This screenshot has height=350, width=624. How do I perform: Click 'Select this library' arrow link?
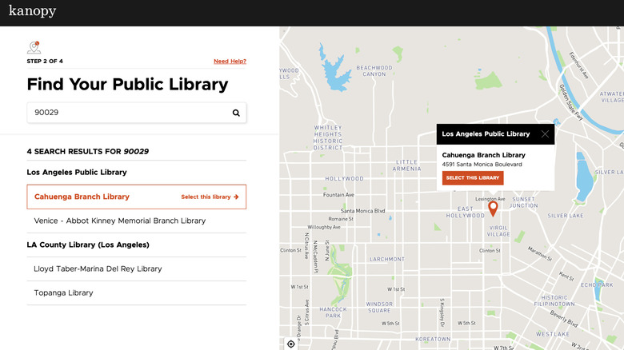coord(210,197)
